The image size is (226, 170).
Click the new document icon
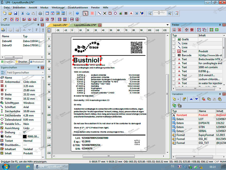(x=5, y=13)
